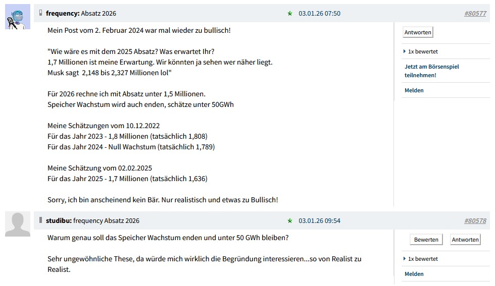The image size is (495, 286).
Task: Click the Bewerten button
Action: (x=426, y=240)
